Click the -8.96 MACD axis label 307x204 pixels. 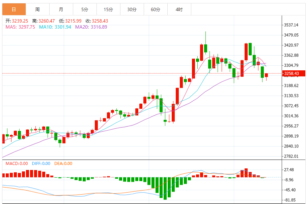(x=289, y=180)
